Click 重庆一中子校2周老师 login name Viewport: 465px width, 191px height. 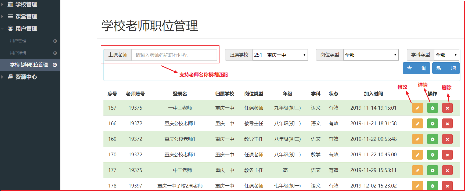click(180, 186)
